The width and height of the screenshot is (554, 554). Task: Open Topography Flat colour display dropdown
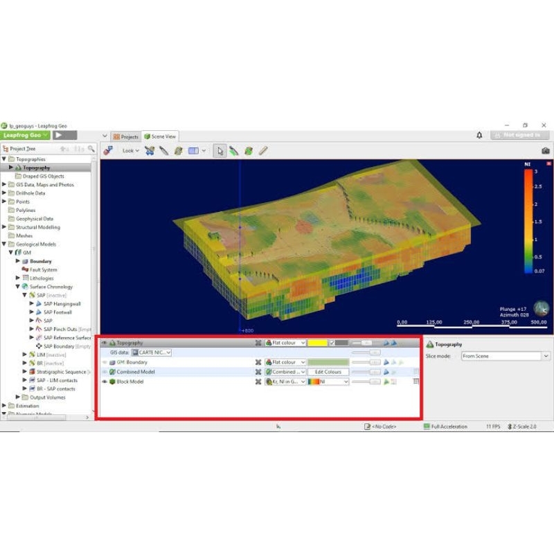pos(285,343)
